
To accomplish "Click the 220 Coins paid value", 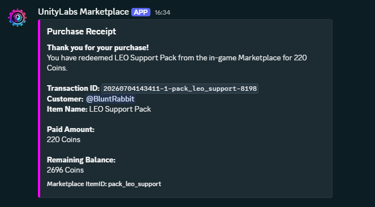I will (x=63, y=139).
